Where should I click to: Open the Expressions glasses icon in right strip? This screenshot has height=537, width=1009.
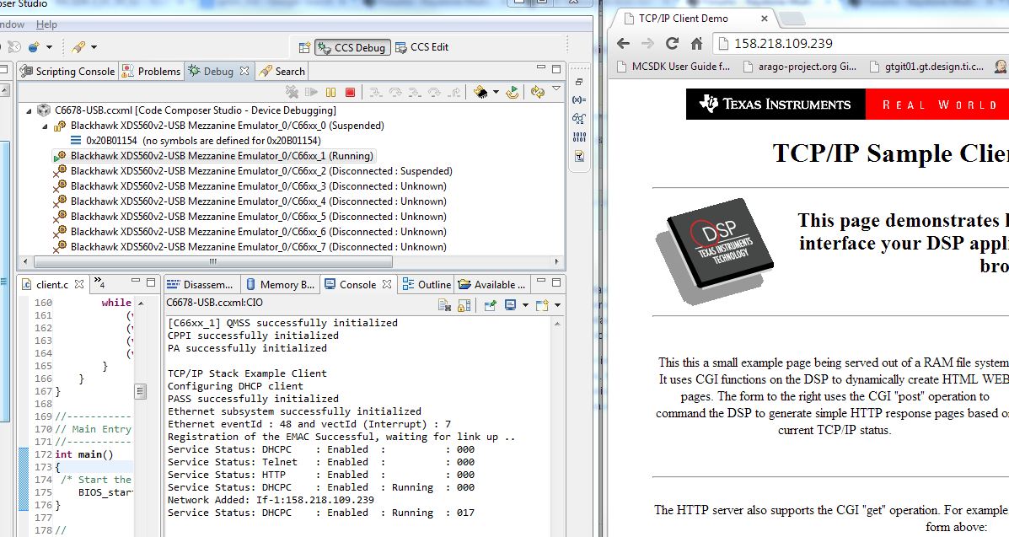click(579, 119)
